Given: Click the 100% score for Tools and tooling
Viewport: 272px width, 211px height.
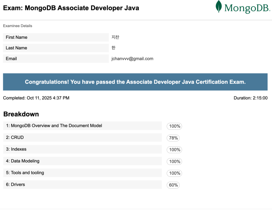Looking at the screenshot, I should click(x=174, y=173).
